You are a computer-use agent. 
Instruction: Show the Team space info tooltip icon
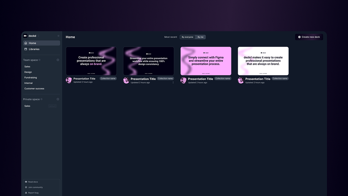[39, 60]
